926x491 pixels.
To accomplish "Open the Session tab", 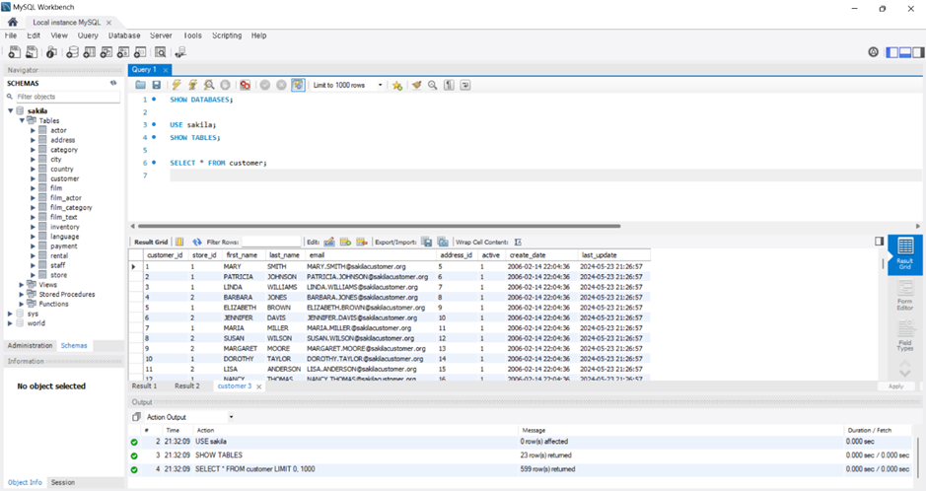I will click(62, 482).
